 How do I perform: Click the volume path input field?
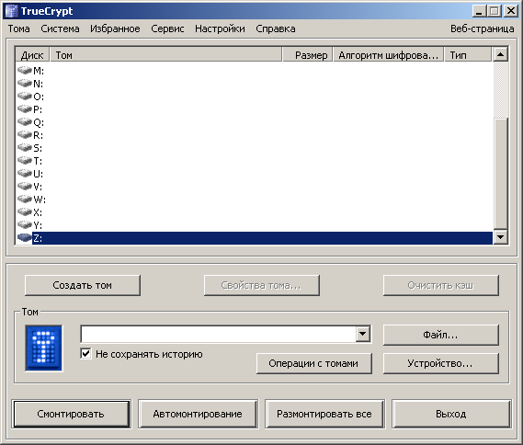tap(219, 334)
